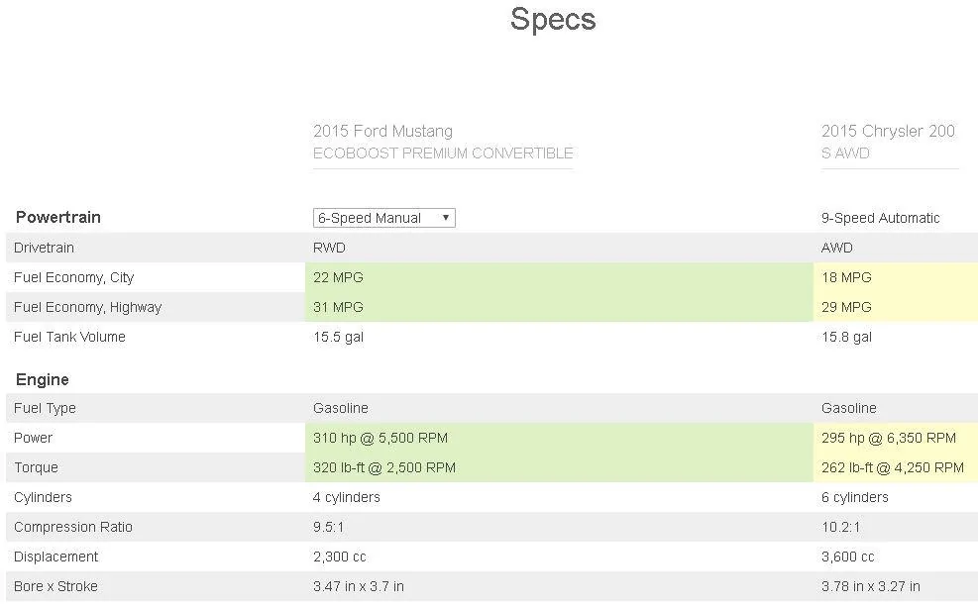Click the Ecoboost Premium Convertible trim link
978x608 pixels.
(x=443, y=153)
